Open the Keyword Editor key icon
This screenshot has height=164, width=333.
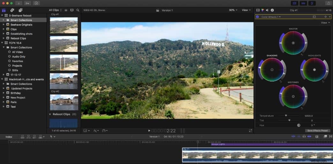click(27, 3)
